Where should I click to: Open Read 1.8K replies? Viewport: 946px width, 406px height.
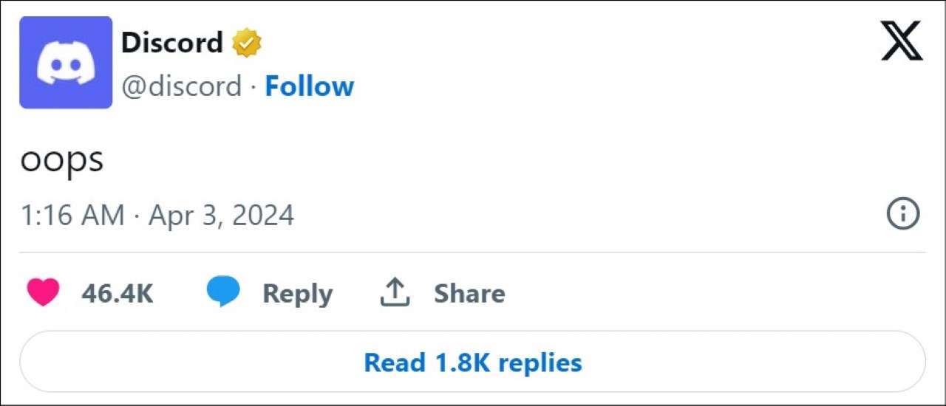pos(472,363)
